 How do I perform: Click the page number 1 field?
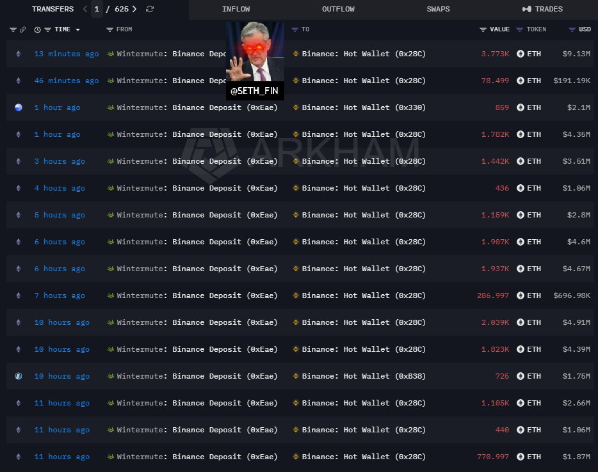[x=97, y=9]
